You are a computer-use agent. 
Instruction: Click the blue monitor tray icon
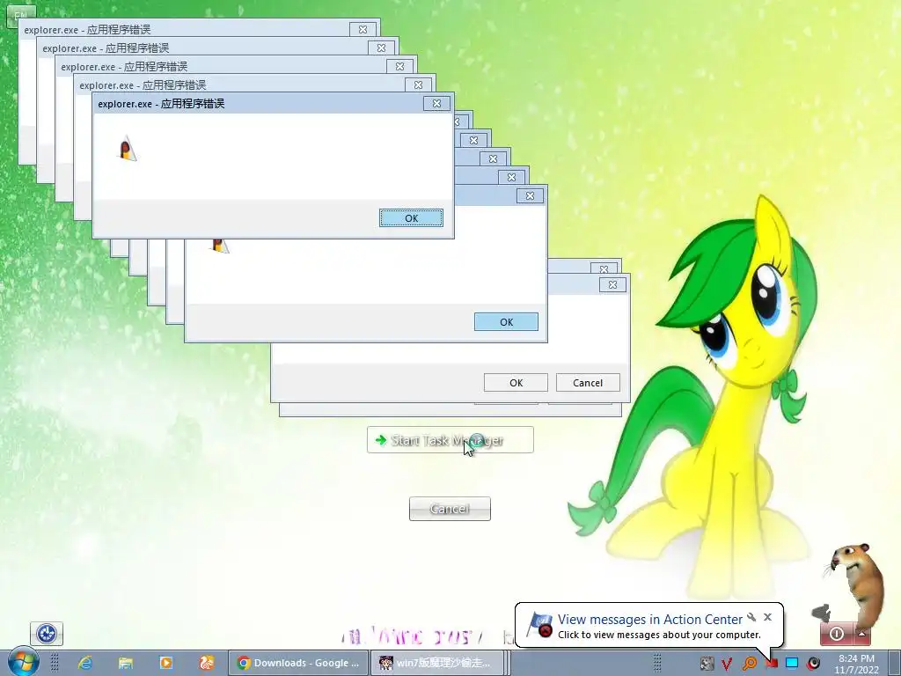coord(792,664)
